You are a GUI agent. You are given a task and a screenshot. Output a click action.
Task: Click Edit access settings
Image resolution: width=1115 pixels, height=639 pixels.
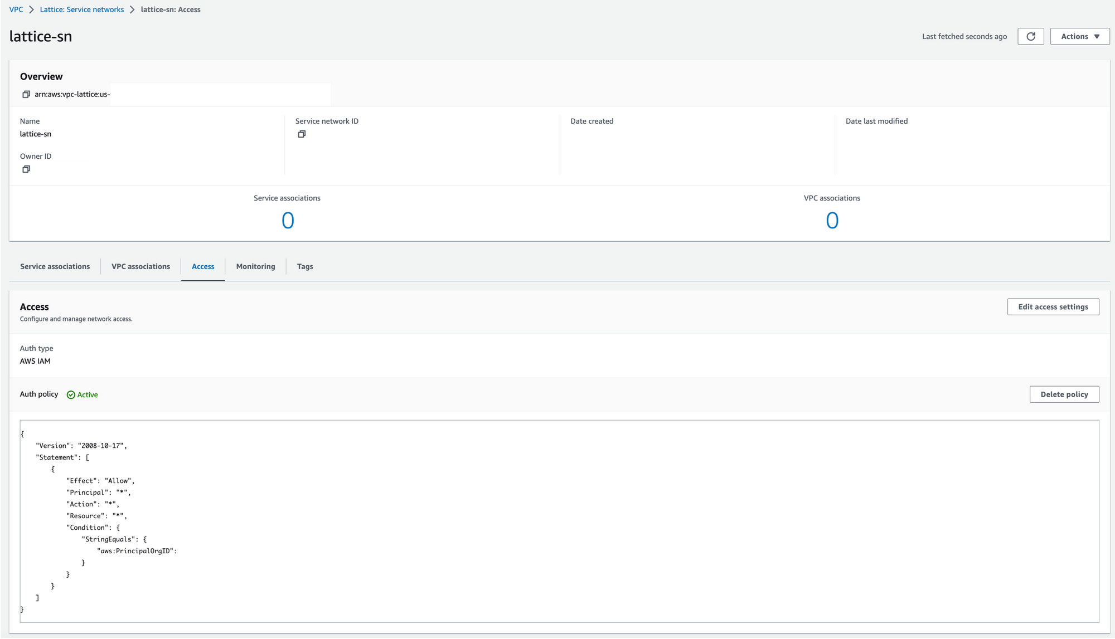[x=1053, y=306]
